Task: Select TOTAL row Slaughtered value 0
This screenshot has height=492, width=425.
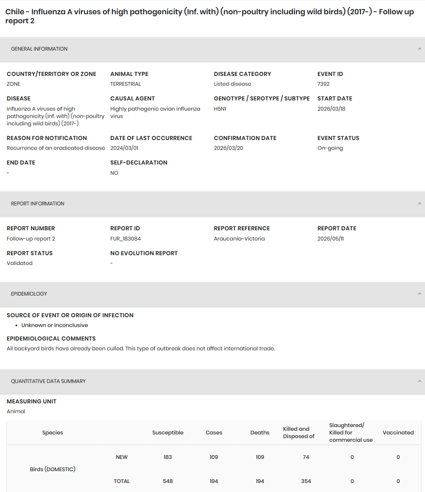Action: point(352,481)
